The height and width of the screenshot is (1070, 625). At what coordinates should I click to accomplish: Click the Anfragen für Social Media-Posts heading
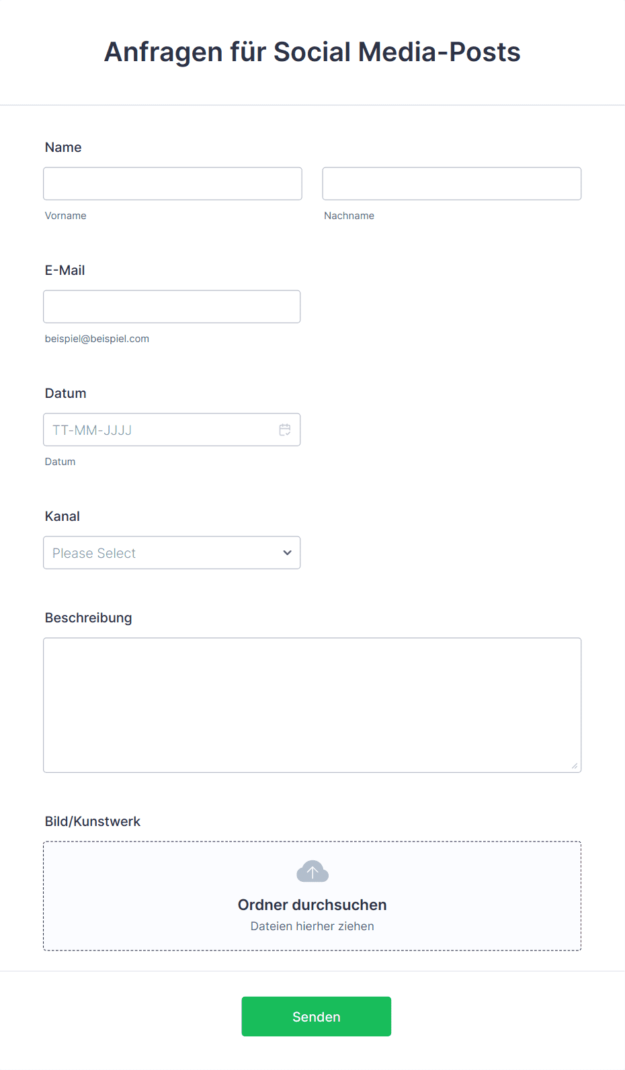[x=312, y=52]
